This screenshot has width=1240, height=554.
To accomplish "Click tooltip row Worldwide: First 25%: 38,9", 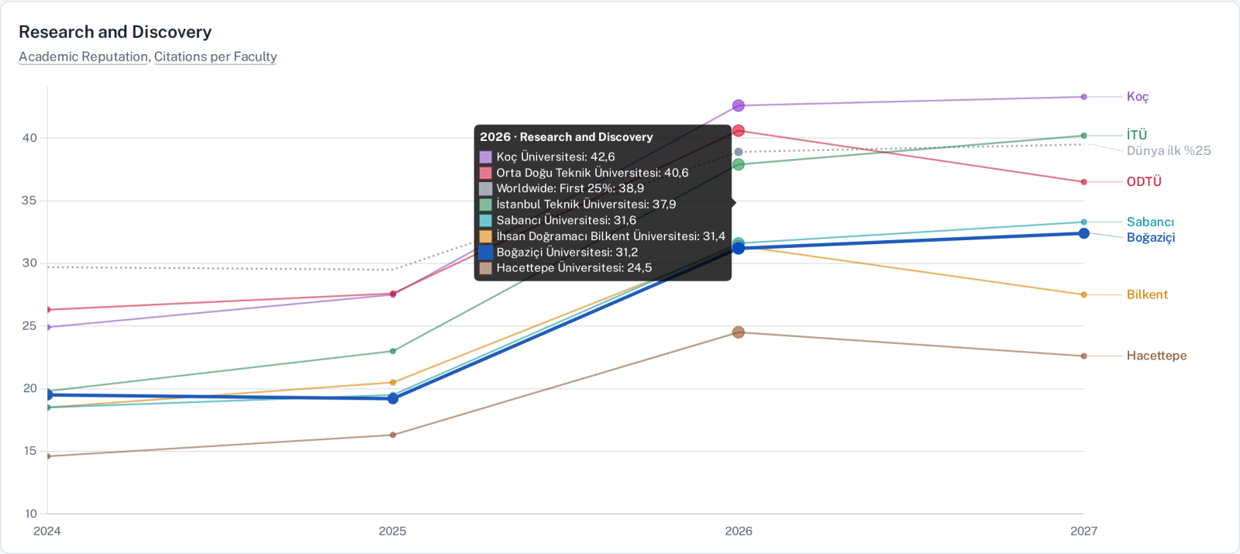I will 562,188.
